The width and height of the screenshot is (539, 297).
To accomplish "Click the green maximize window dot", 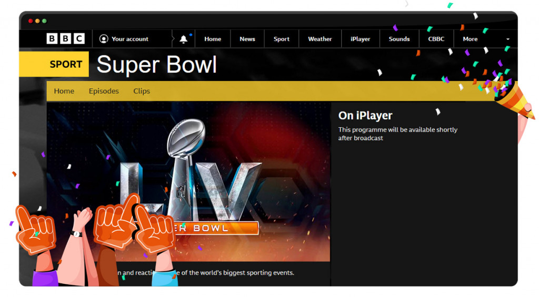I will [44, 21].
